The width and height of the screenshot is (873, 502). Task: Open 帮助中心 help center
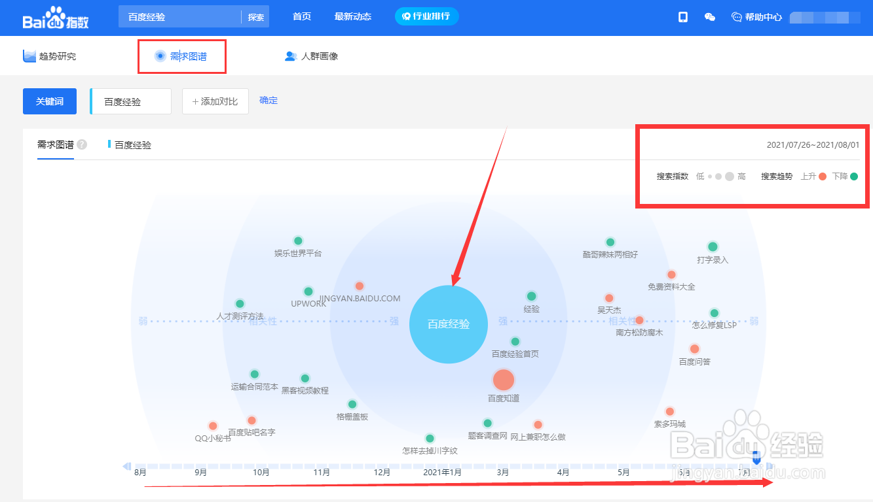(x=757, y=17)
